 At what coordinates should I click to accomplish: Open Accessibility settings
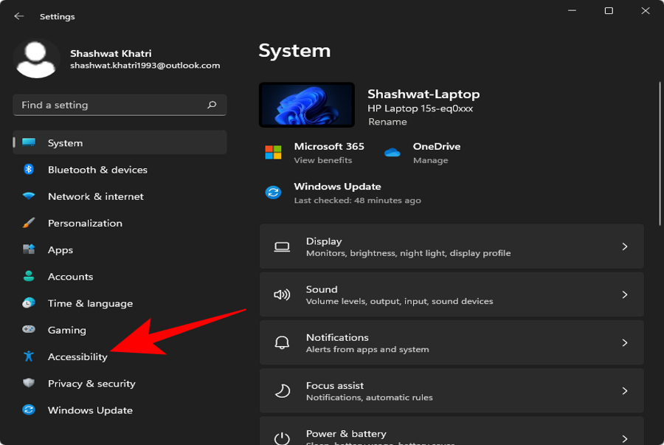click(x=120, y=356)
